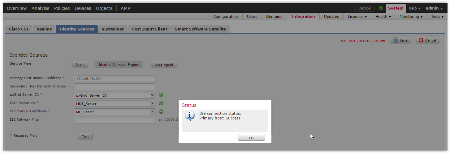Click the info icon in Status dialog
Screen dimensions: 450x153
click(x=189, y=116)
